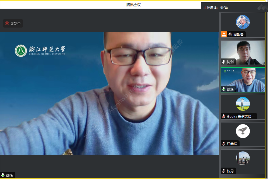This screenshot has height=179, width=268.
Task: Select the golfer avatar of Geek+朱信忠博士
Action: [243, 104]
